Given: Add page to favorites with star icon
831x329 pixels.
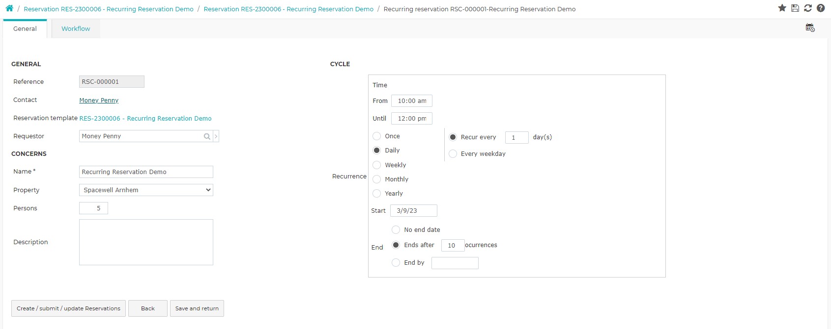Looking at the screenshot, I should point(782,8).
